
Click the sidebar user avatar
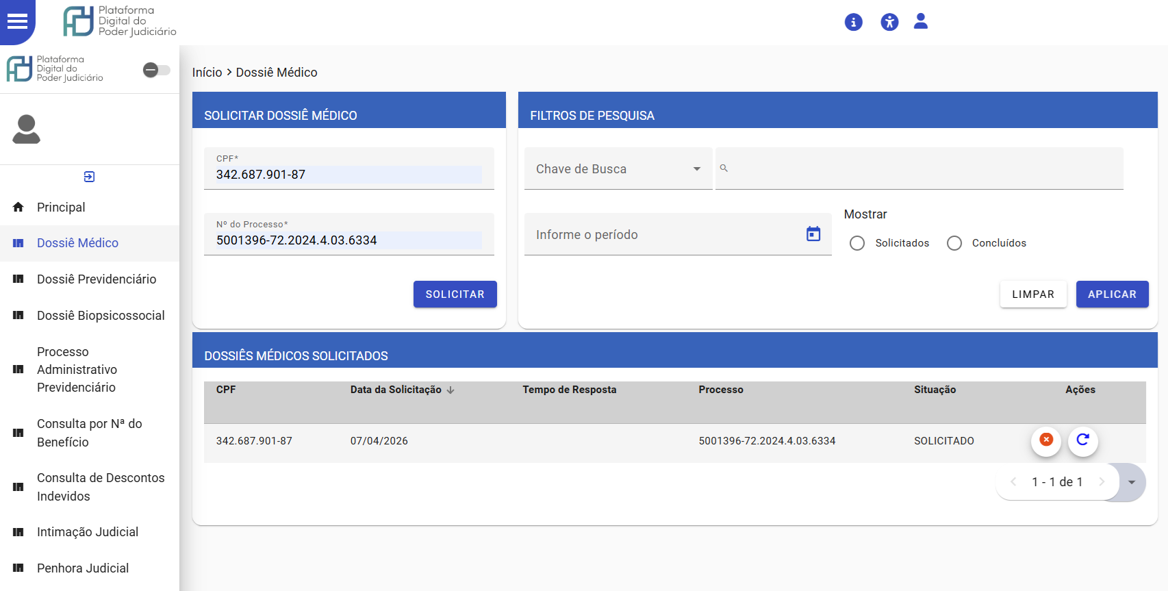27,129
